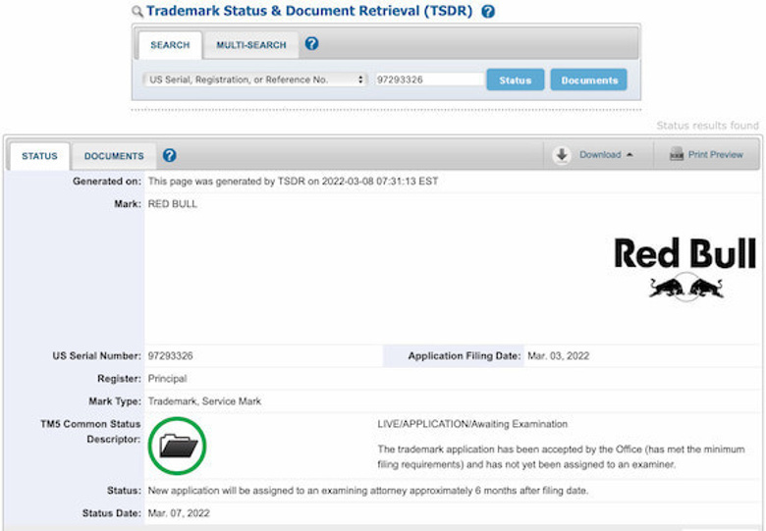Screen dimensions: 766x531
Task: Click the Red Bull logo image
Action: (x=684, y=267)
